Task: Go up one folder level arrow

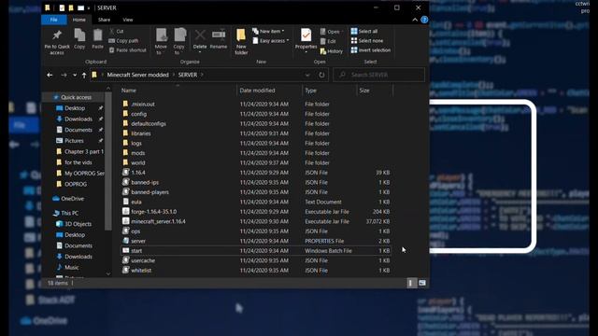Action: point(84,75)
